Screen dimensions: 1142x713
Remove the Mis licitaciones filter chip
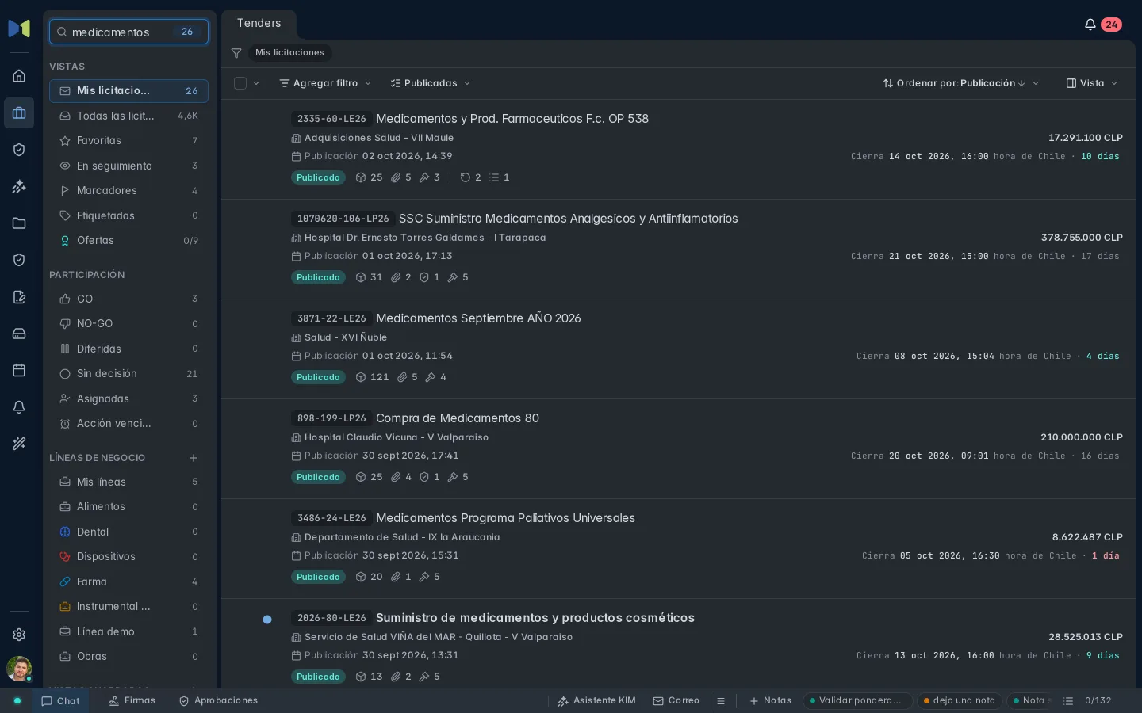click(289, 53)
